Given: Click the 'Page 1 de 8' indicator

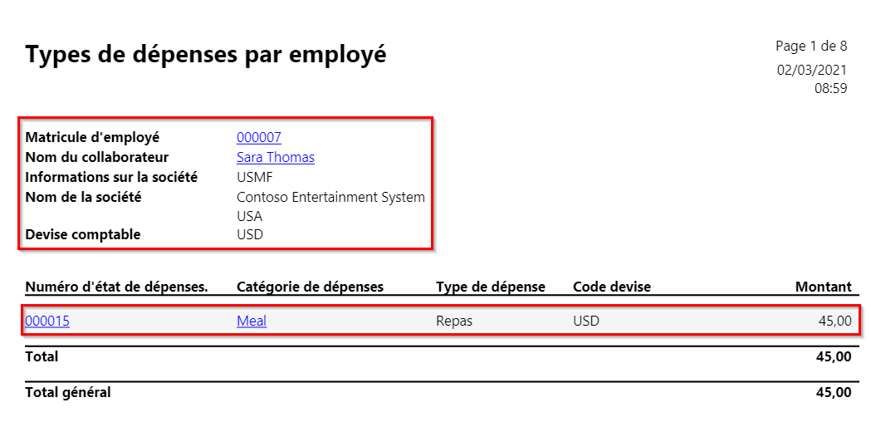Looking at the screenshot, I should pos(811,47).
